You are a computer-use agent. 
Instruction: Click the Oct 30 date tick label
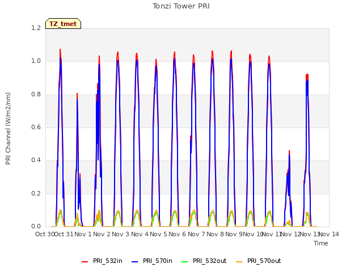[45, 234]
